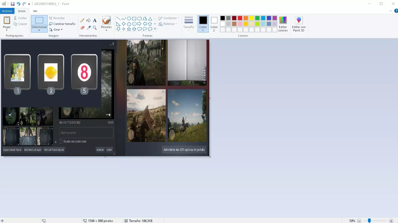Choose the Five-point star shape

[129, 29]
